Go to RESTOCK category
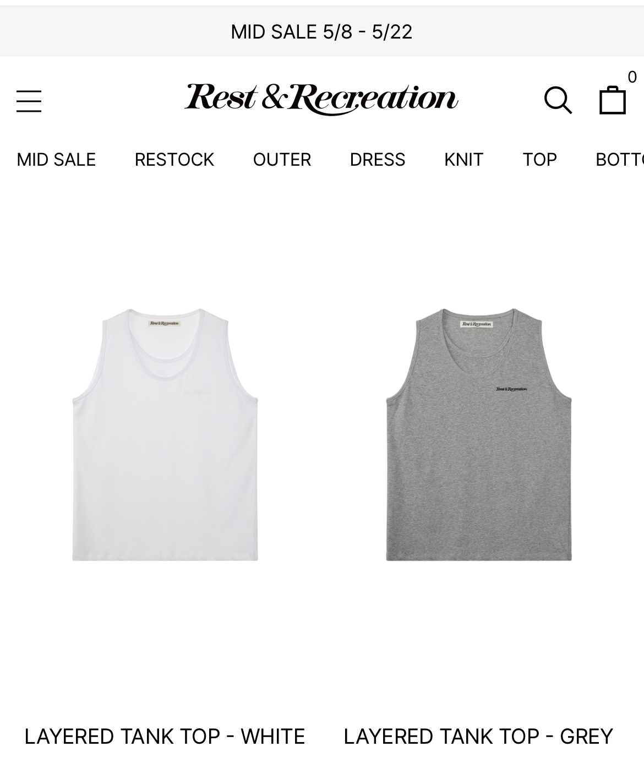Image resolution: width=644 pixels, height=763 pixels. pyautogui.click(x=174, y=160)
